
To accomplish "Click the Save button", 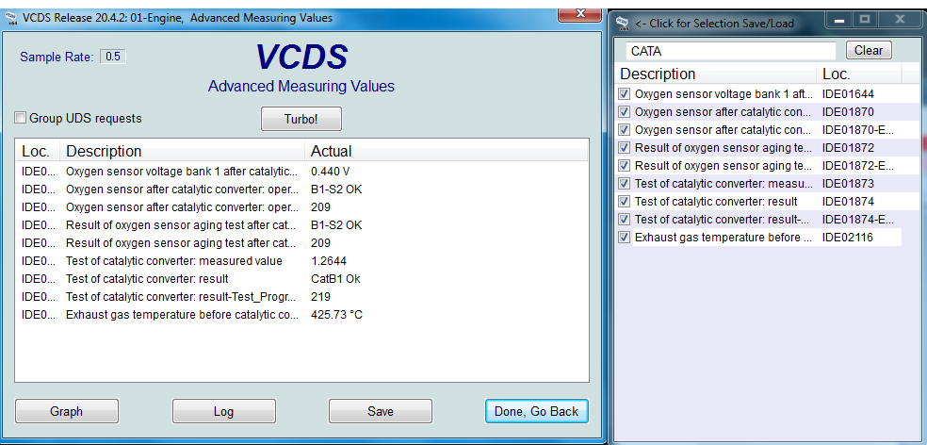I will point(381,411).
